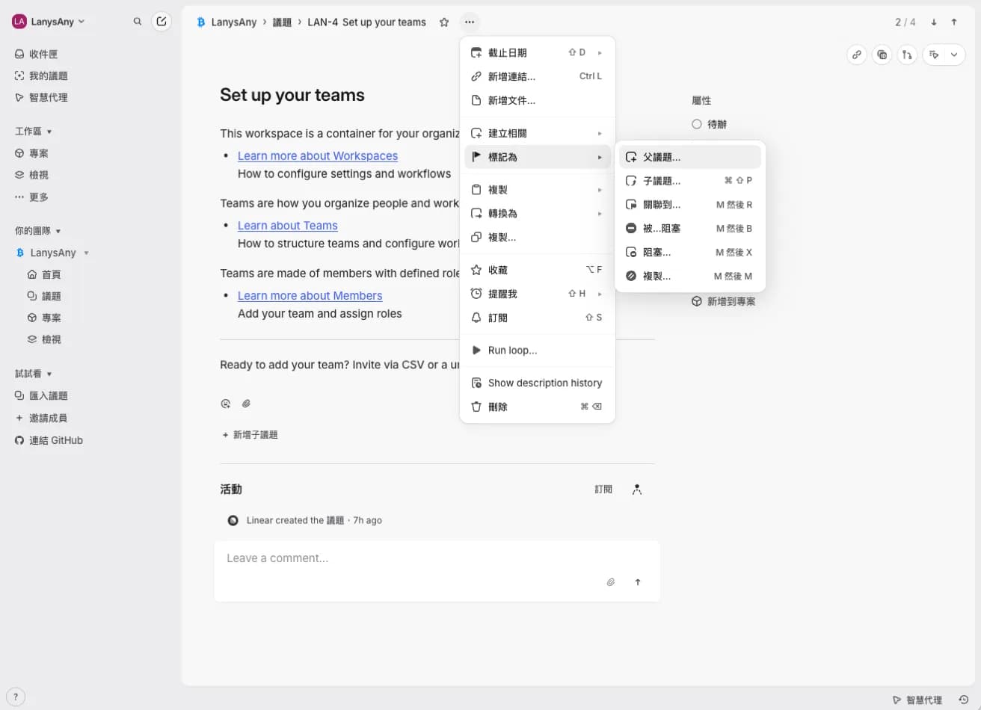Select Show description history
981x710 pixels.
coord(537,383)
